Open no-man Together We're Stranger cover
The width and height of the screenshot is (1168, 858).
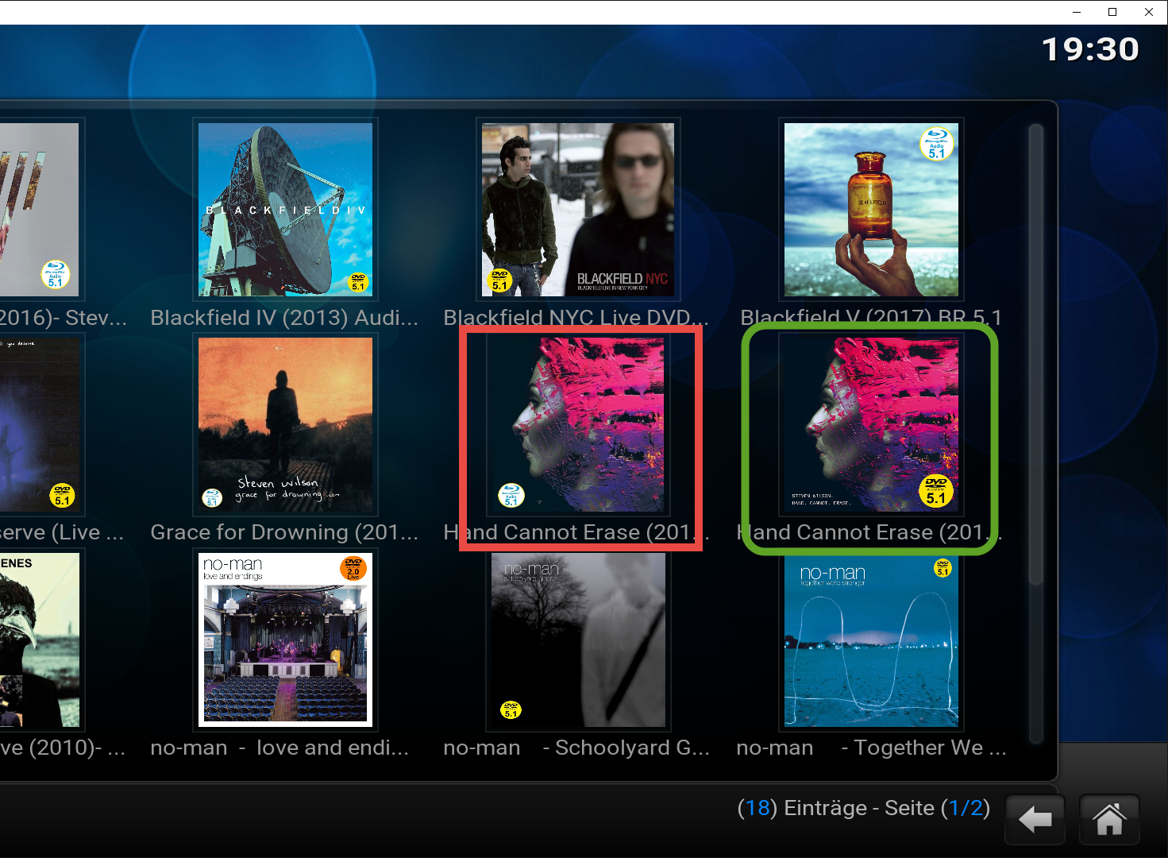click(x=871, y=640)
